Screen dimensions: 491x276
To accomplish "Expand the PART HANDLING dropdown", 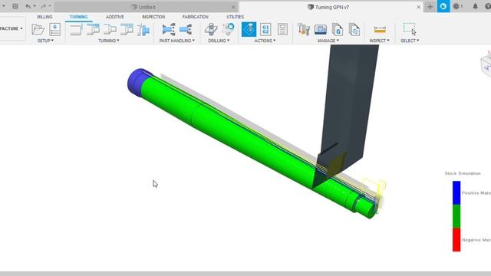I will pyautogui.click(x=177, y=41).
